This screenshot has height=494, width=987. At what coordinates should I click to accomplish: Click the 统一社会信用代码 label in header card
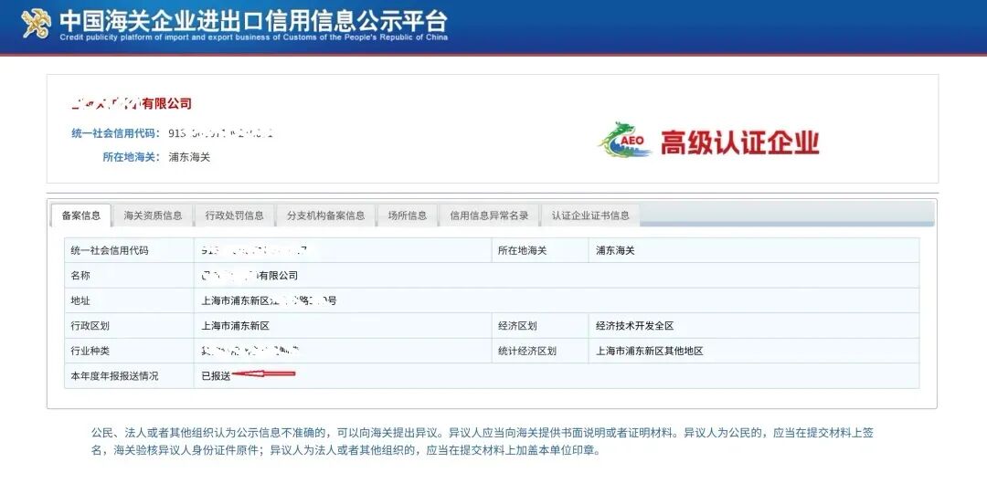click(116, 133)
